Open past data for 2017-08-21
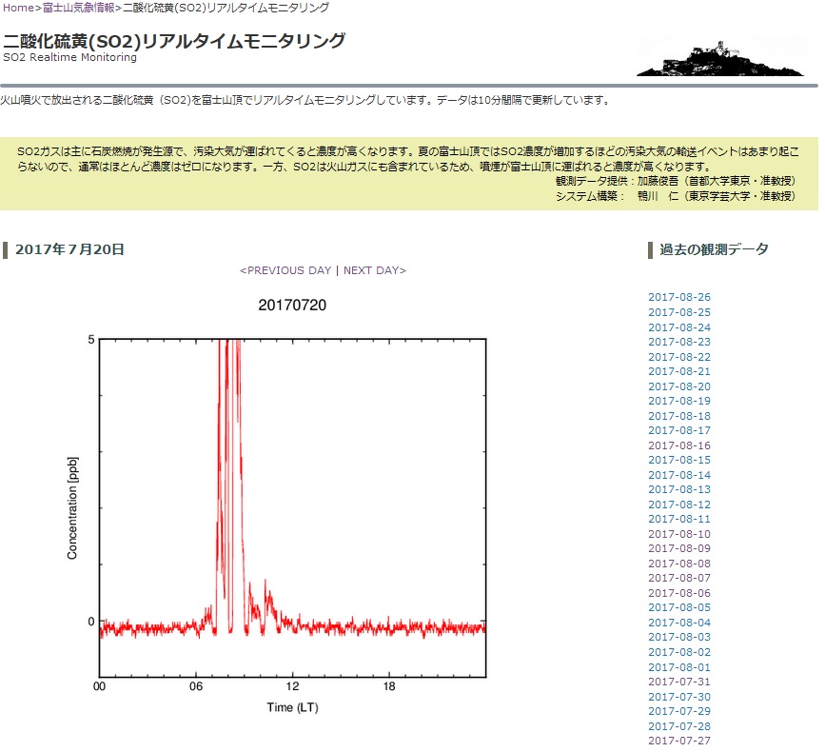Screen dimensions: 825x752 [x=679, y=371]
